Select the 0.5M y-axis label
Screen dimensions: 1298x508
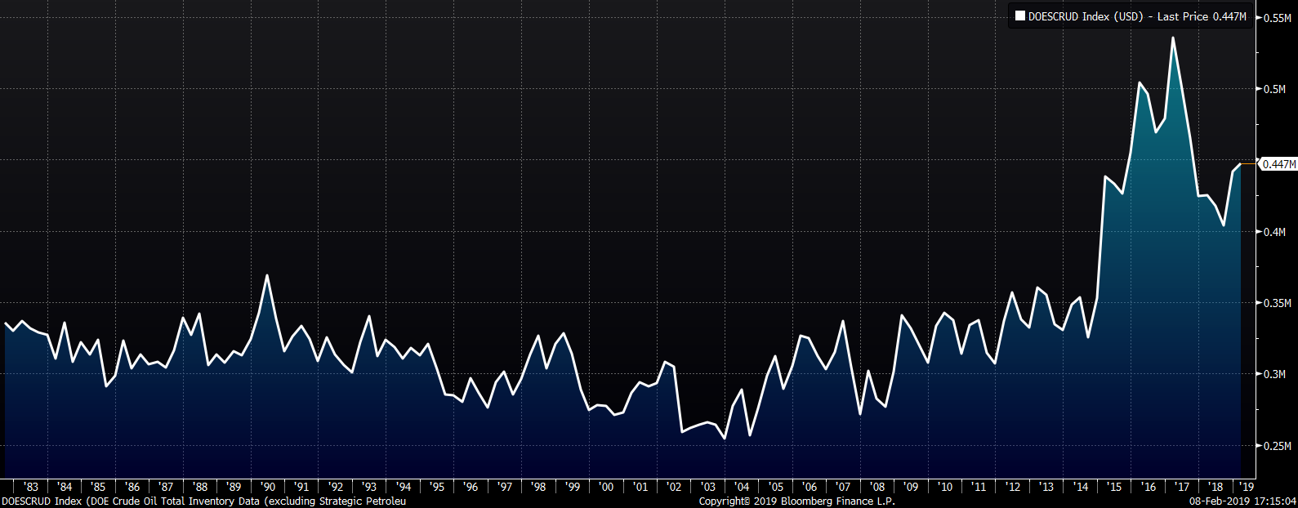tap(1274, 89)
